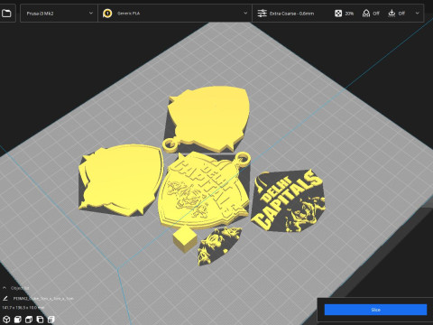This screenshot has height=325, width=433.
Task: Click the pencil icon to rename job
Action: click(x=5, y=299)
